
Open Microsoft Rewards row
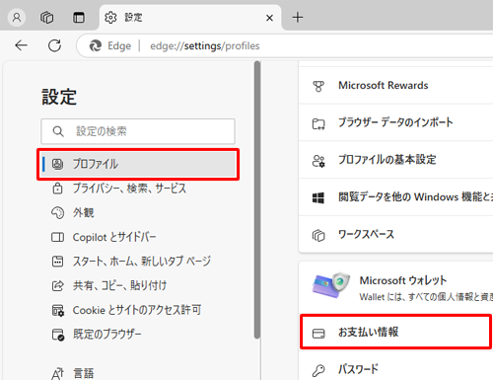395,86
